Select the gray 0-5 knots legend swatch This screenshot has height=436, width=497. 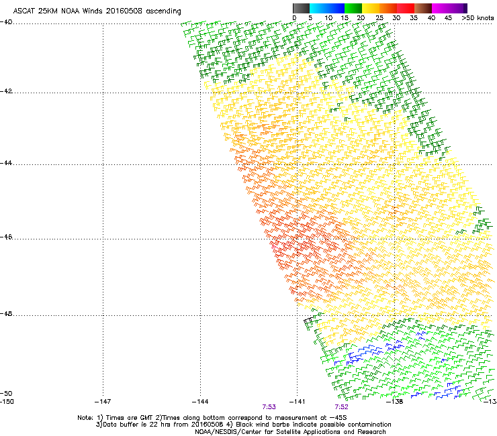coord(301,8)
